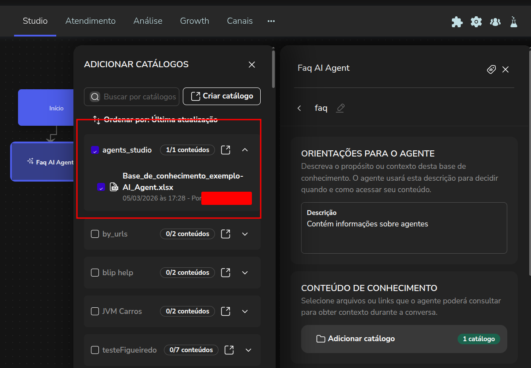Open agents_studio catalog in new window

click(225, 150)
